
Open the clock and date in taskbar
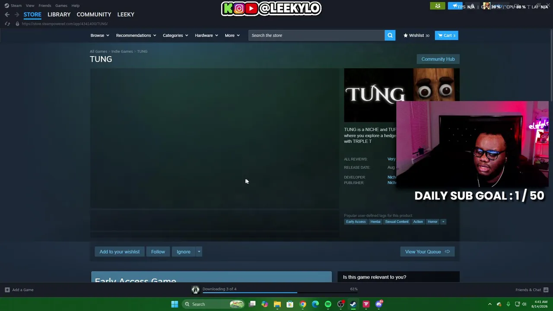point(539,304)
